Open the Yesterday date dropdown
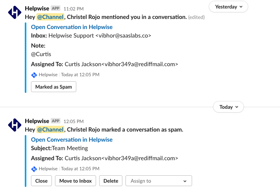 [x=228, y=7]
